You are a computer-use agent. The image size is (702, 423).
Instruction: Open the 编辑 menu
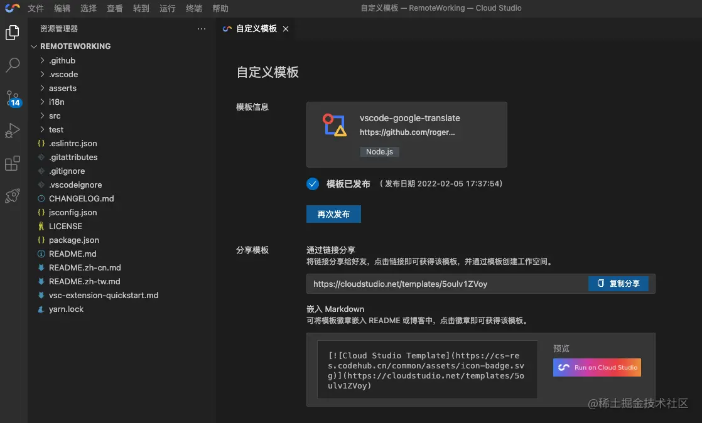(x=62, y=8)
